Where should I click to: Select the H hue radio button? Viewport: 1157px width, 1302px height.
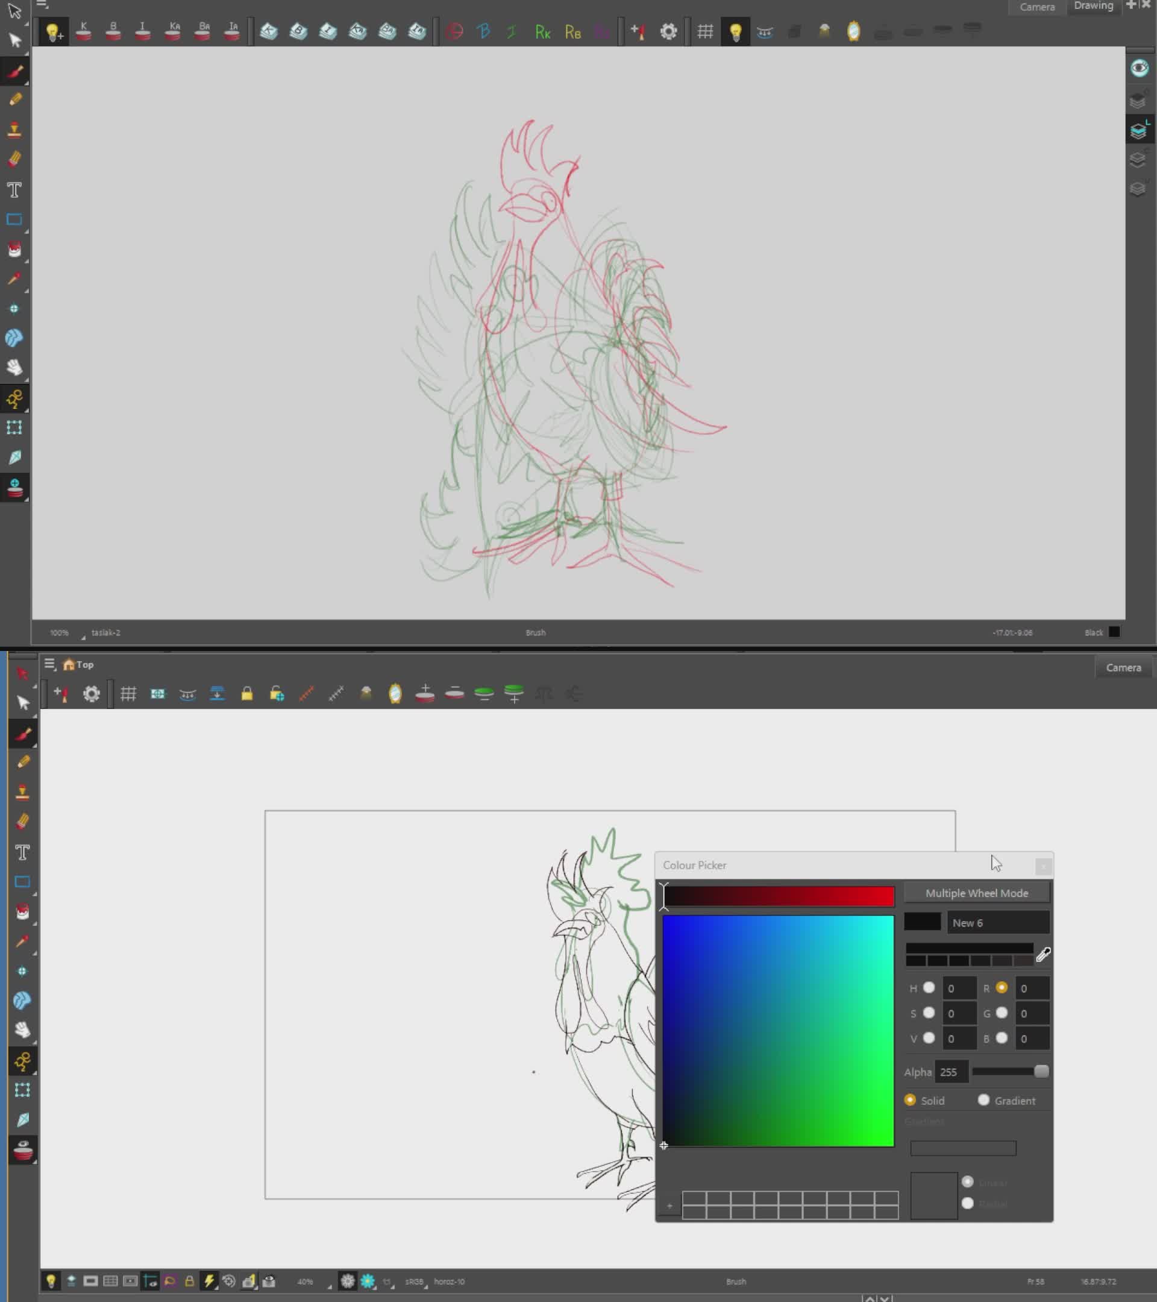[929, 987]
